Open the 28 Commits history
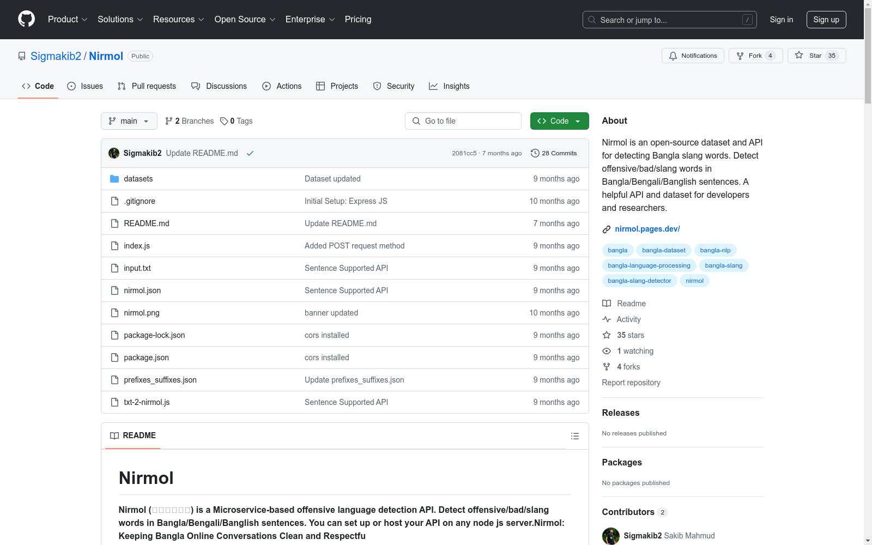This screenshot has width=872, height=545. 554,153
